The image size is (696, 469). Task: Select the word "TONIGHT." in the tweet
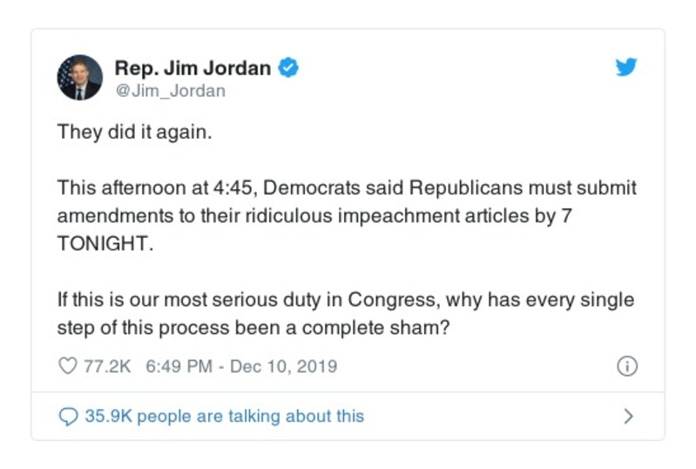coord(105,243)
